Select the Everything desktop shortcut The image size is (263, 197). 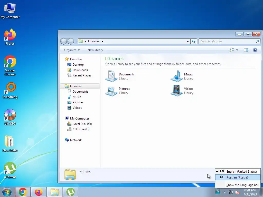[10, 91]
